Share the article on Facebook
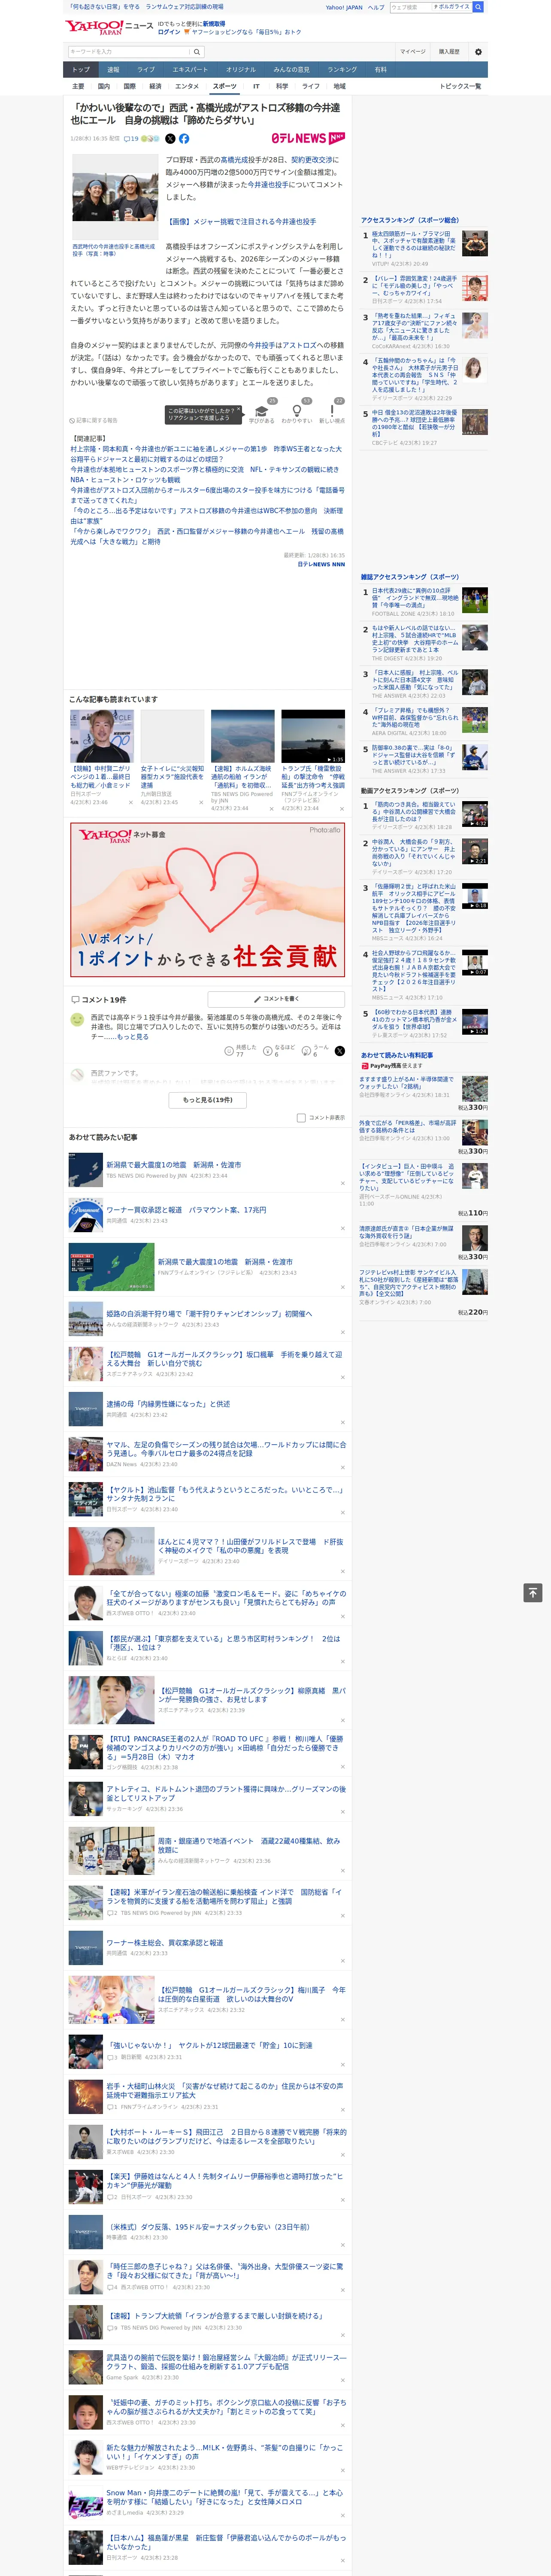This screenshot has height=2576, width=551. click(184, 139)
